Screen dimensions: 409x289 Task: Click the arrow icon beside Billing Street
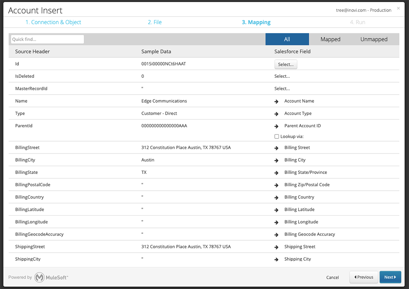pyautogui.click(x=276, y=148)
